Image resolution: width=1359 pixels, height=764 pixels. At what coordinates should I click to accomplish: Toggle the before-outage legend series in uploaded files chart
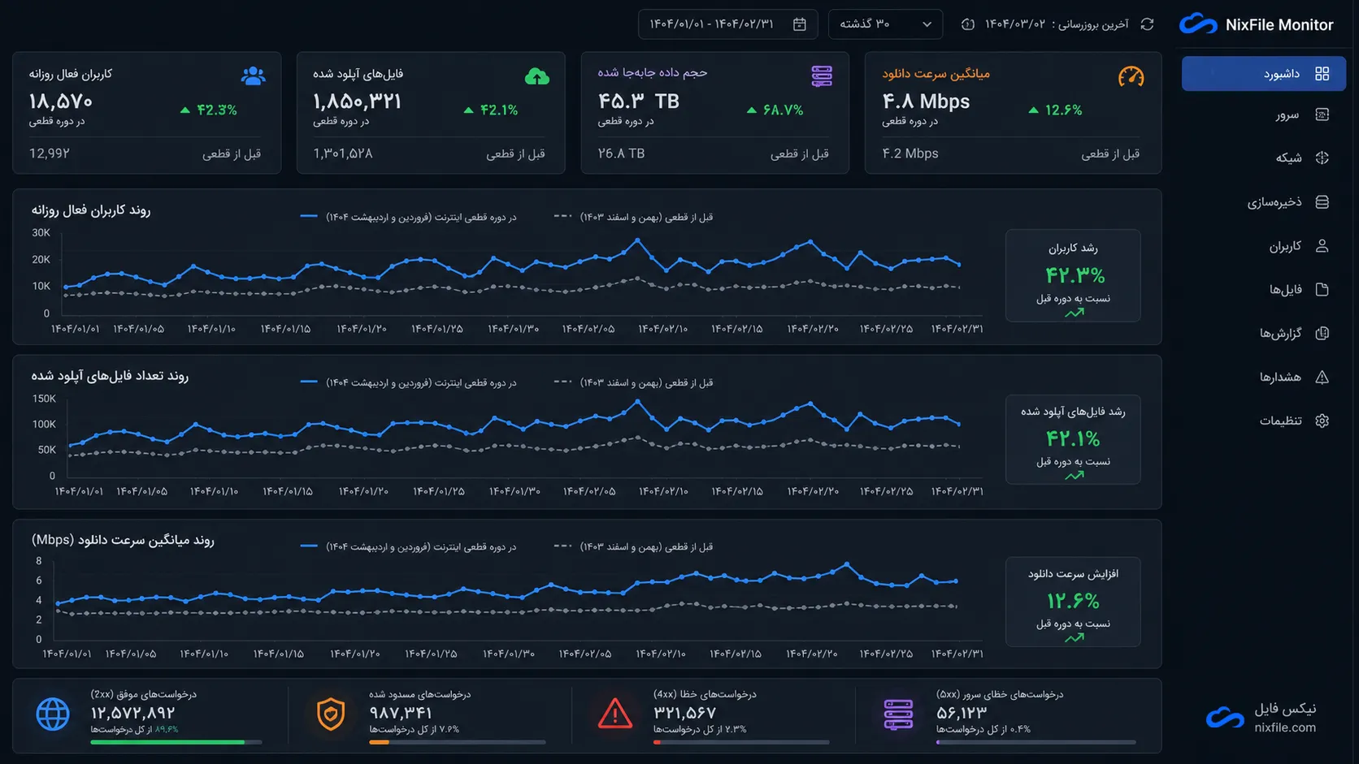(633, 382)
